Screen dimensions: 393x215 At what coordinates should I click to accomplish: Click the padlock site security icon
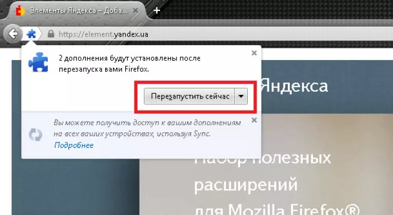pos(51,33)
